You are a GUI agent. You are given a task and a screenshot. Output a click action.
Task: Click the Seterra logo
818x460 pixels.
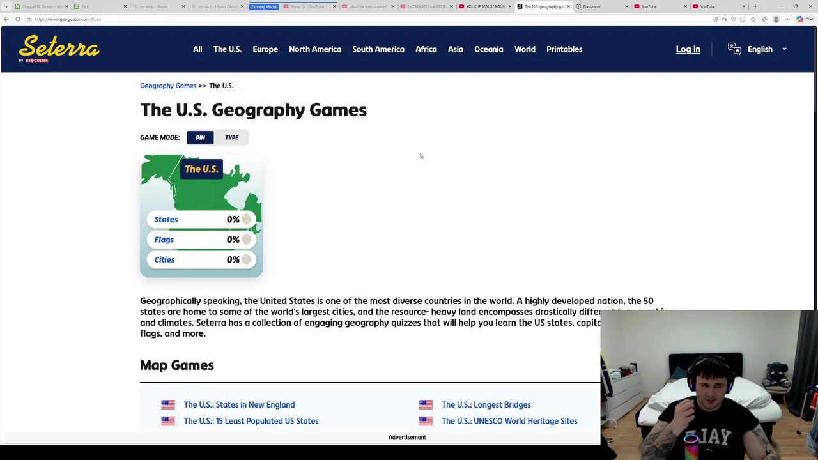pyautogui.click(x=59, y=49)
